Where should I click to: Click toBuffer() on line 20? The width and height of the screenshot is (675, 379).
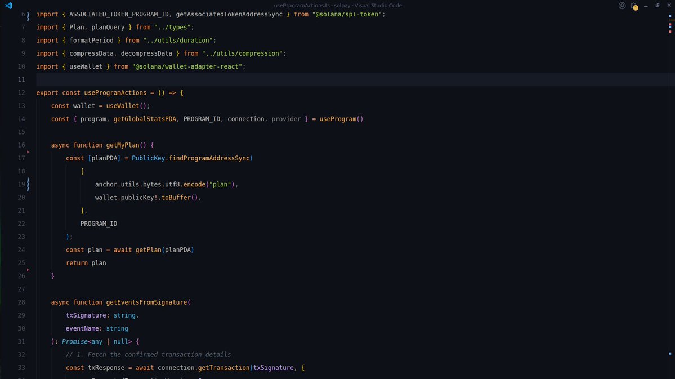click(180, 197)
